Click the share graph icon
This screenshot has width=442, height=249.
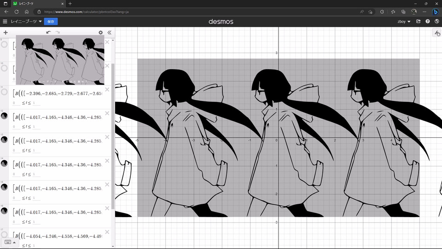pos(419,22)
